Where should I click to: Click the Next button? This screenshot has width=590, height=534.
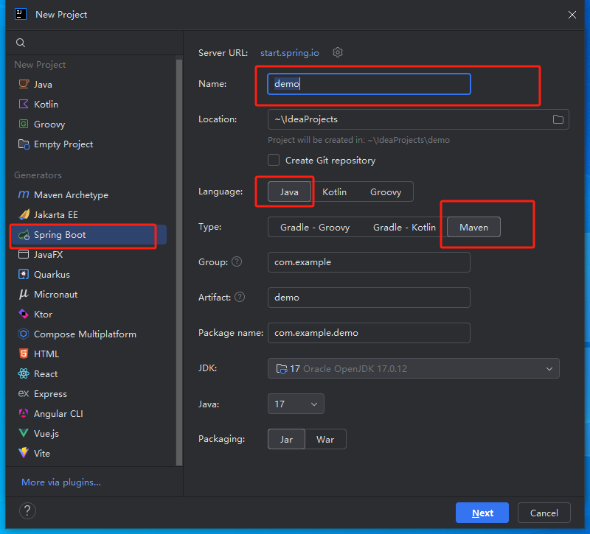pos(482,513)
